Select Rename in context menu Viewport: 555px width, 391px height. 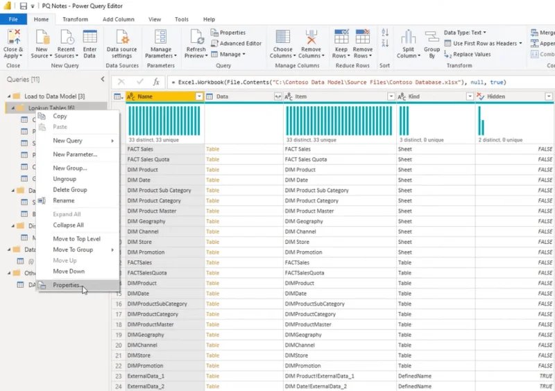coord(78,200)
